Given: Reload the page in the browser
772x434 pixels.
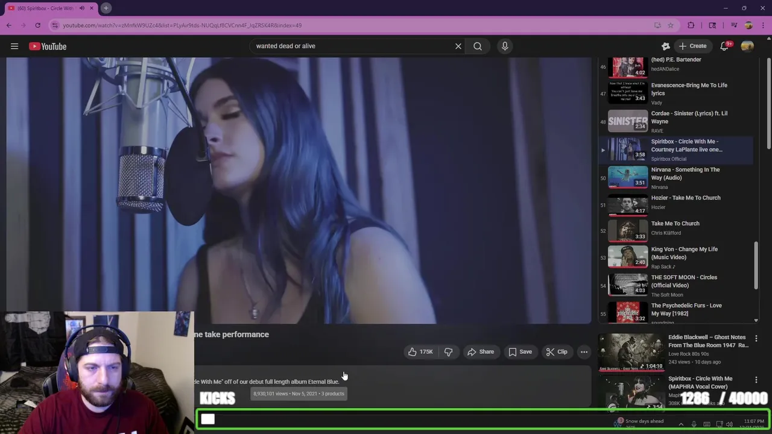Looking at the screenshot, I should click(37, 25).
